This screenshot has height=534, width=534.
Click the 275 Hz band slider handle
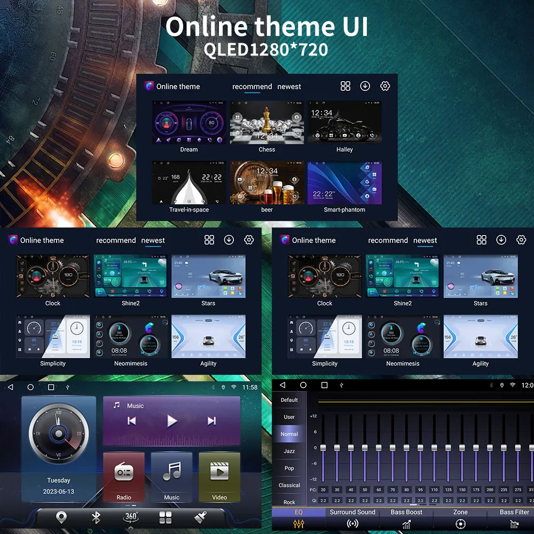coord(517,447)
